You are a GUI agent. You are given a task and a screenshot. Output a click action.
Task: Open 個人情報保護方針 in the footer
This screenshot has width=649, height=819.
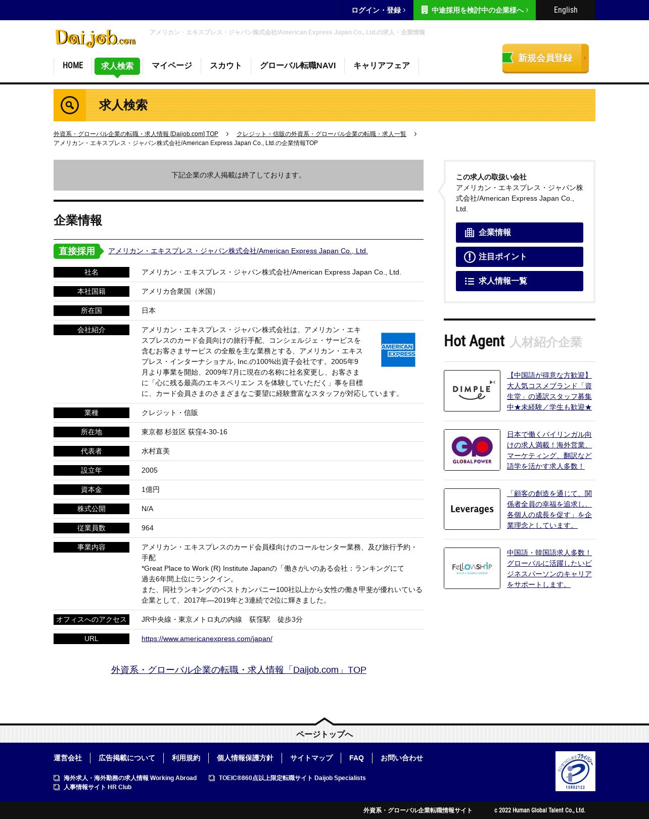245,758
